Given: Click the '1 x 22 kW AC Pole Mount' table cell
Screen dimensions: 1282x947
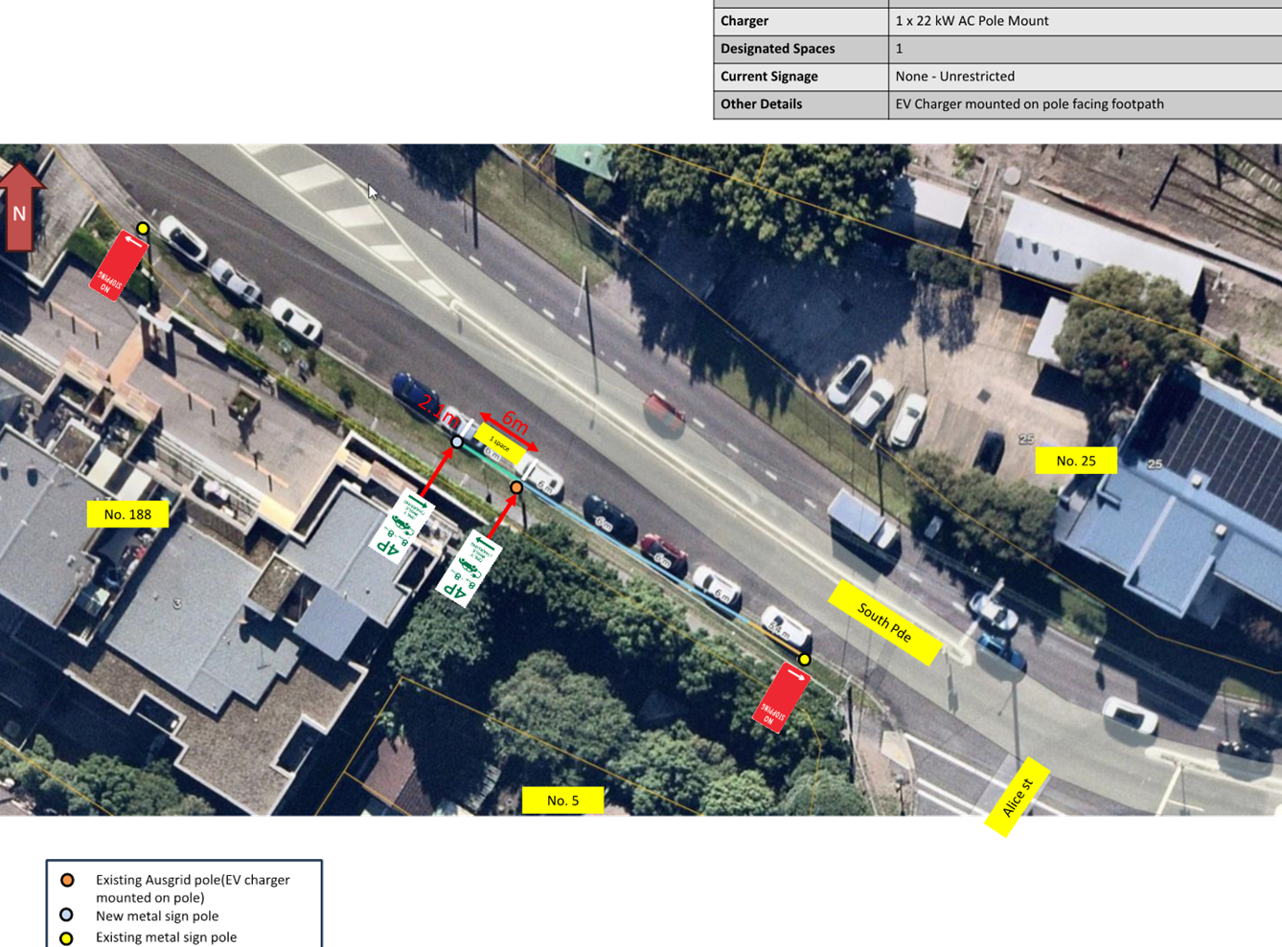Looking at the screenshot, I should tap(972, 21).
